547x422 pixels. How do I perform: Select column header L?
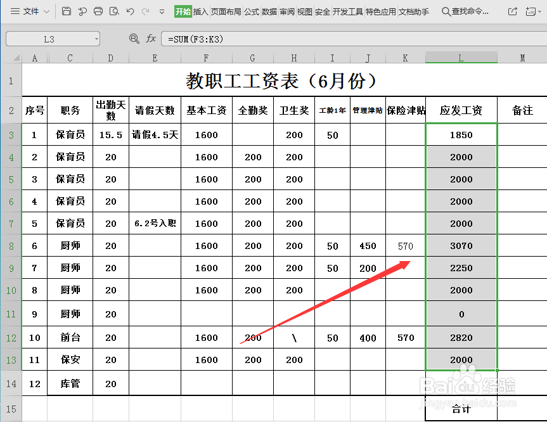461,57
